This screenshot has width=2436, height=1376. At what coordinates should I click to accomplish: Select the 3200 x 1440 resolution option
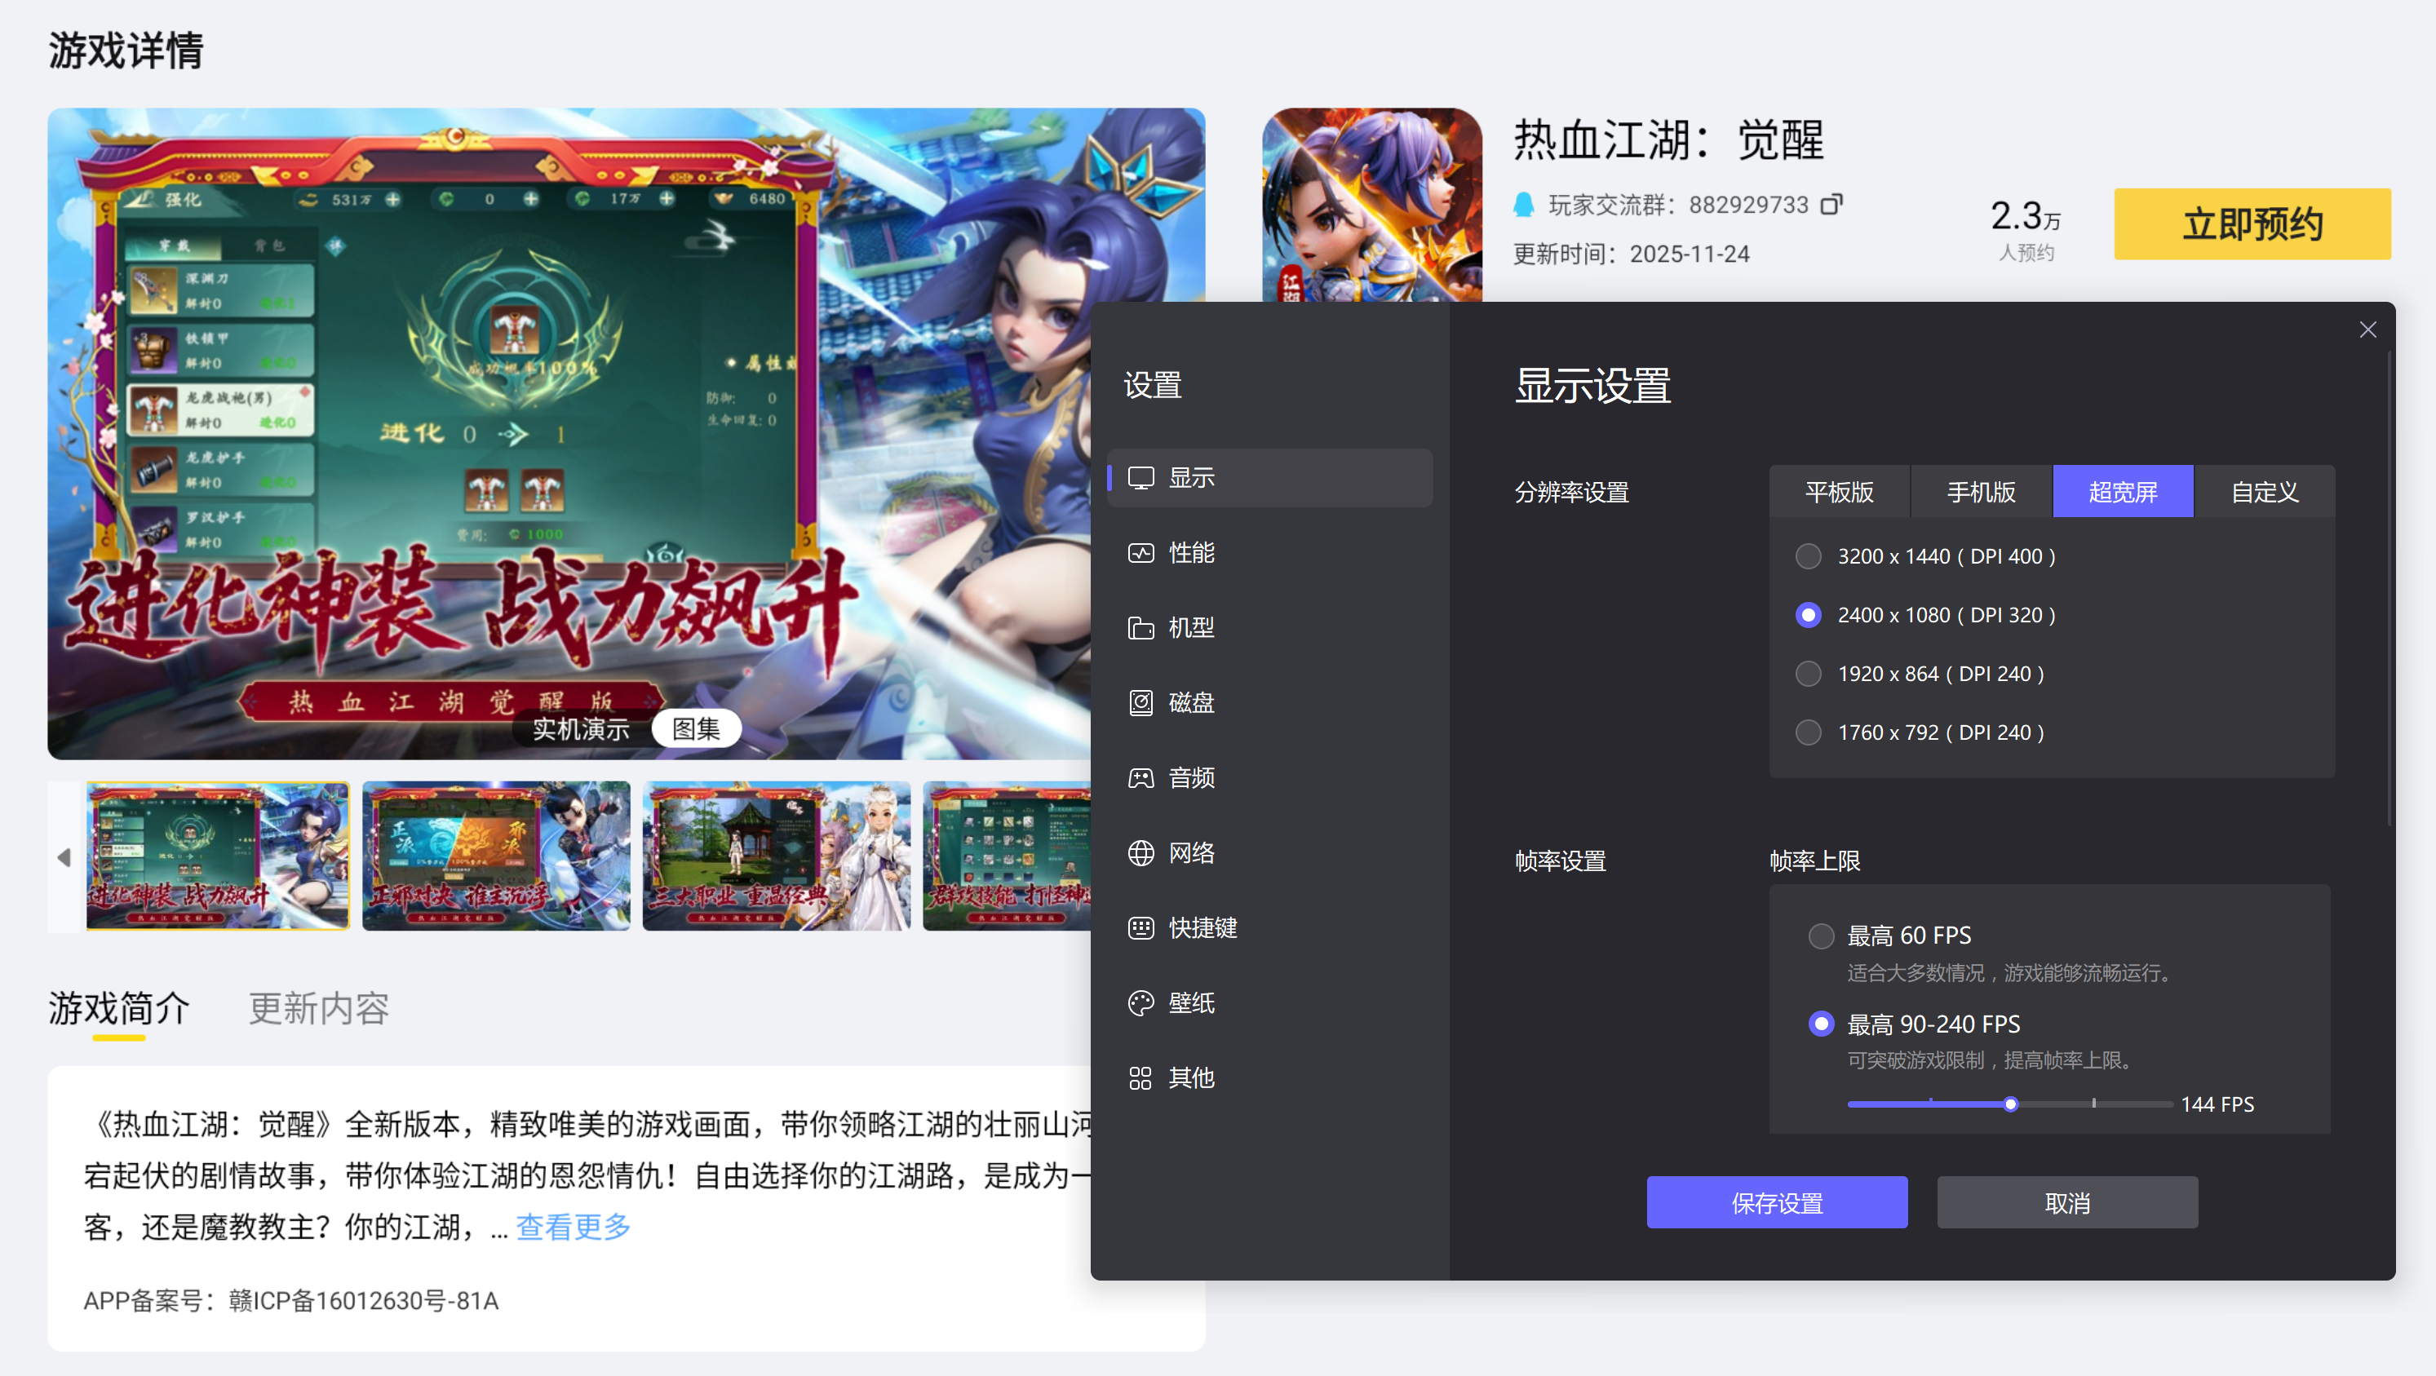[x=1808, y=556]
